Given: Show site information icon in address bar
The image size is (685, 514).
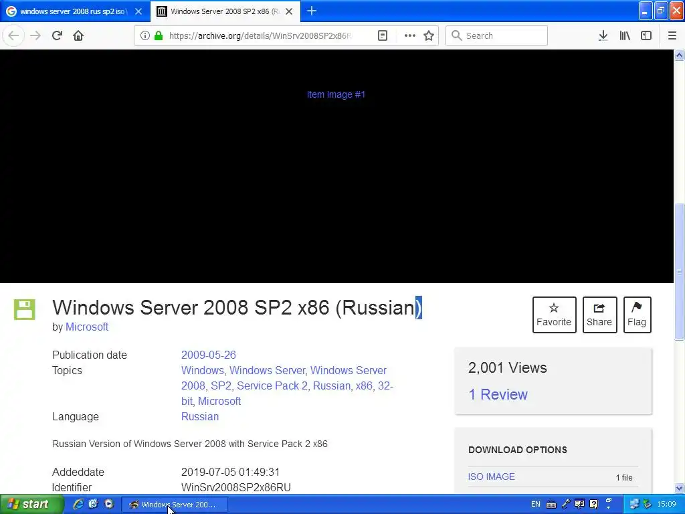Looking at the screenshot, I should tap(145, 35).
